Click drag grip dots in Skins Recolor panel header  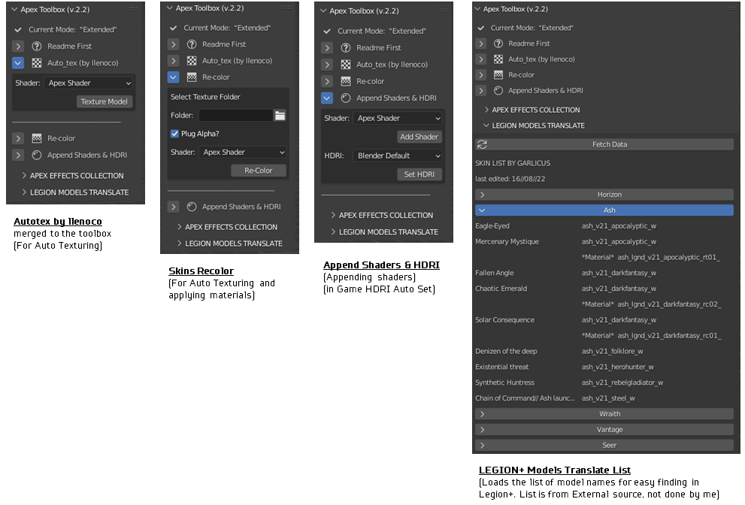pyautogui.click(x=287, y=8)
